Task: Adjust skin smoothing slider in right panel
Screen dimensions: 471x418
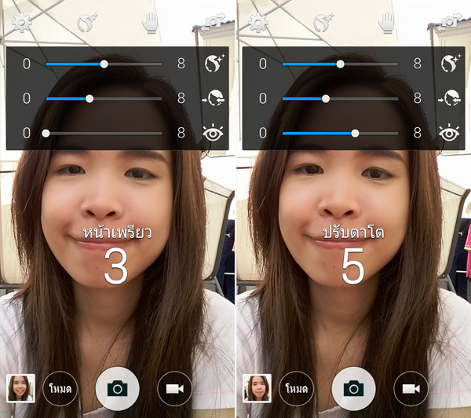Action: pyautogui.click(x=341, y=64)
